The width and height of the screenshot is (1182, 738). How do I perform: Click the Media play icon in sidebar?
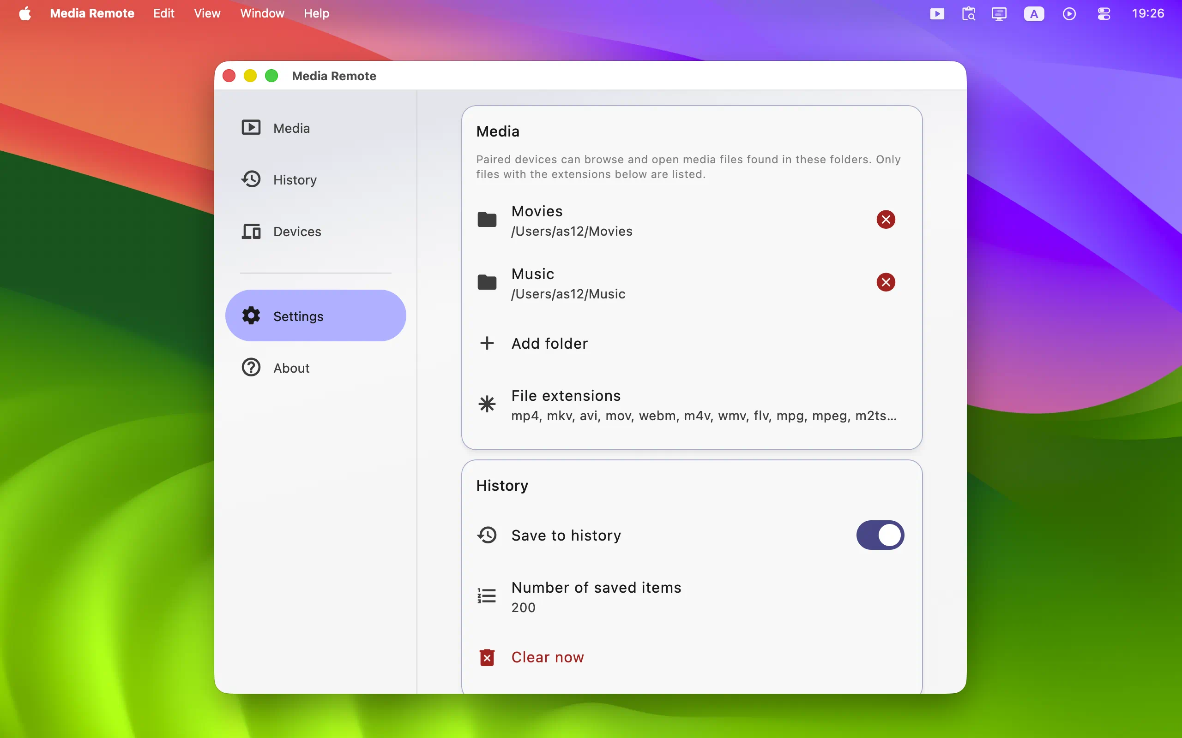(x=251, y=128)
